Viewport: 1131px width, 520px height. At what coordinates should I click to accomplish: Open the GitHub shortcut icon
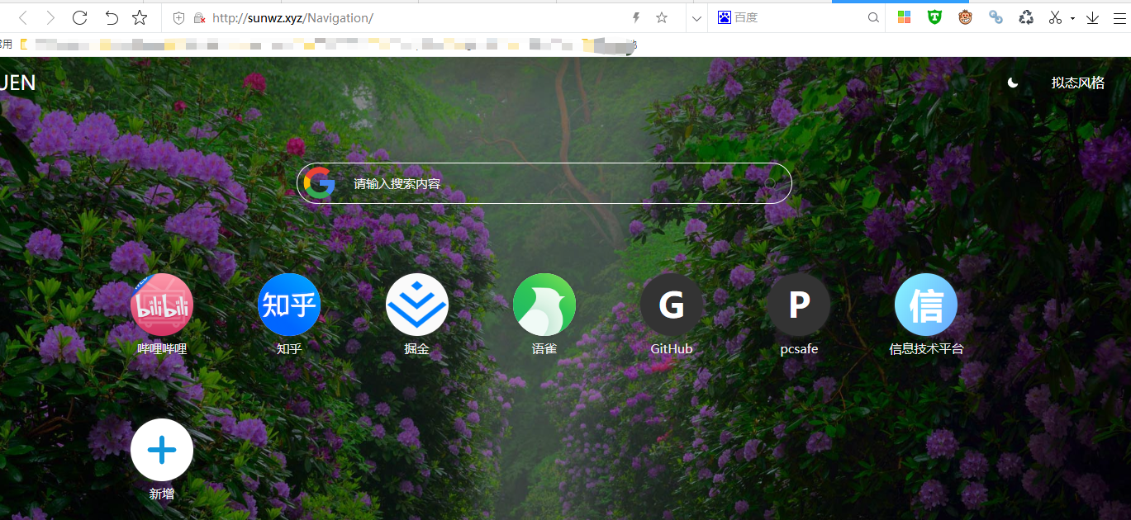tap(672, 305)
